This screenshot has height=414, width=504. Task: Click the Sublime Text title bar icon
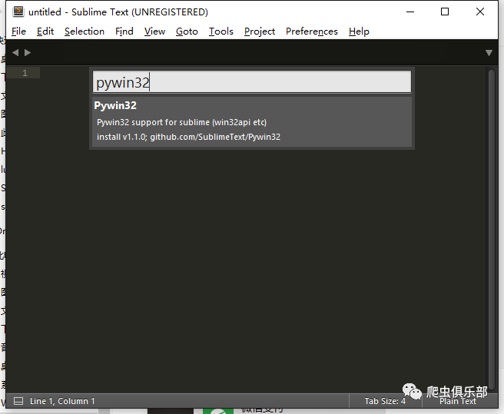pos(18,12)
